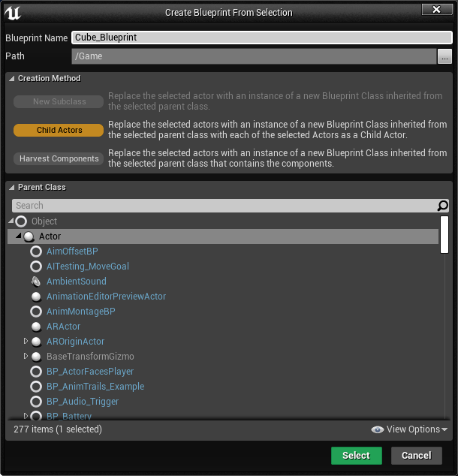
Task: Expand the BaseTransformGizmo tree node
Action: click(x=26, y=356)
